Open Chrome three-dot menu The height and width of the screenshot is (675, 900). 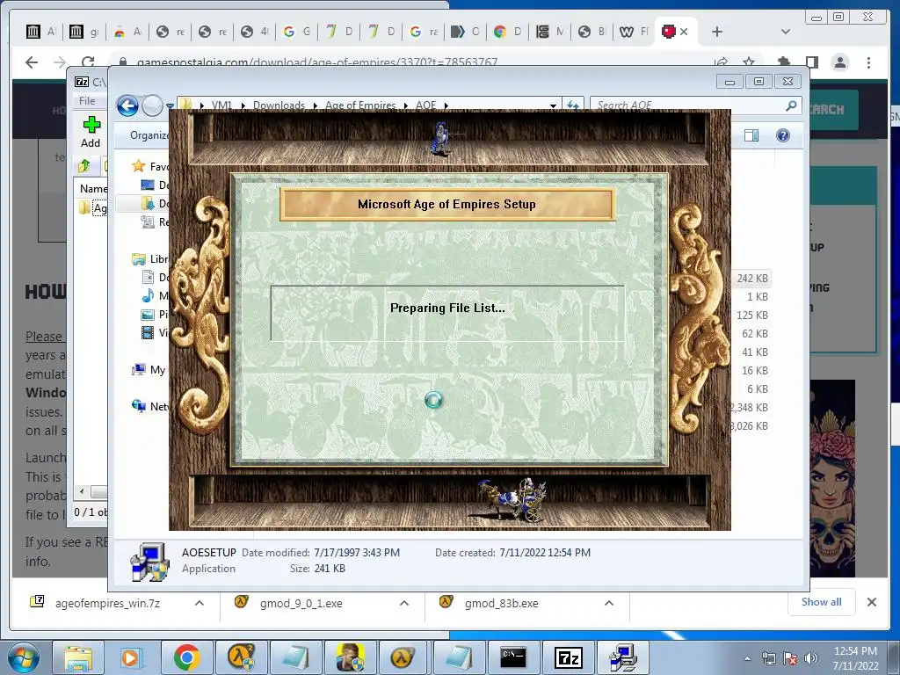coord(868,62)
